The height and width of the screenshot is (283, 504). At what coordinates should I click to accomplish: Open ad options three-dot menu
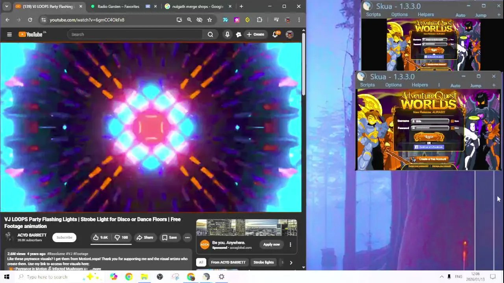pos(290,244)
